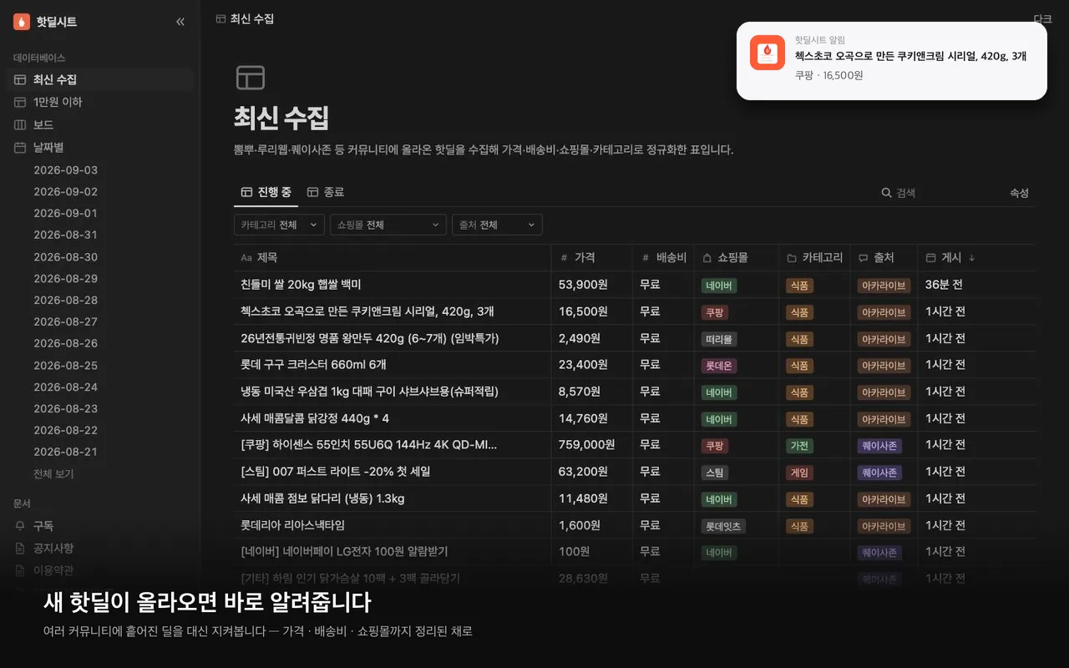Click the magnifier search icon
The height and width of the screenshot is (668, 1069).
(x=887, y=193)
